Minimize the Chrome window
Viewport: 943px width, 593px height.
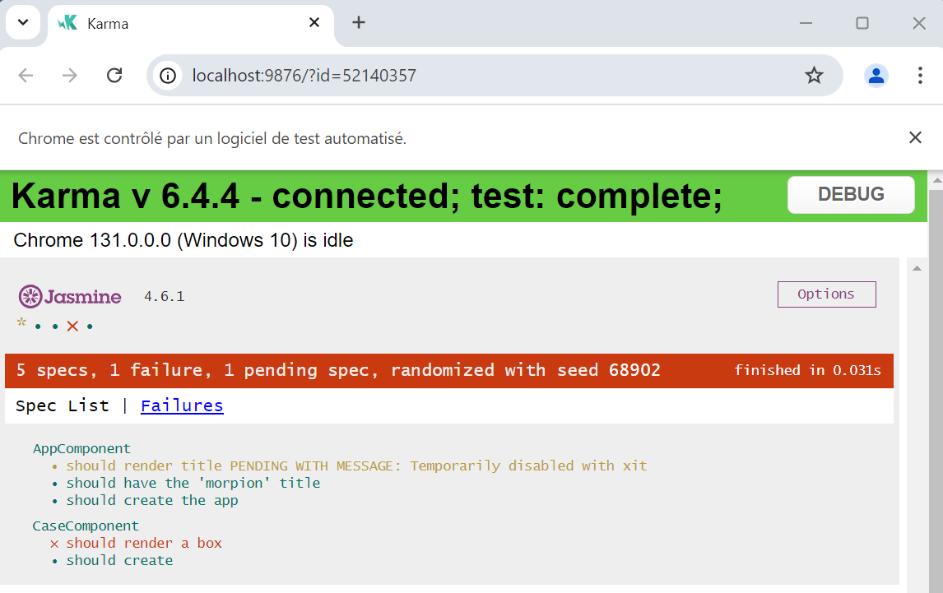click(x=806, y=23)
